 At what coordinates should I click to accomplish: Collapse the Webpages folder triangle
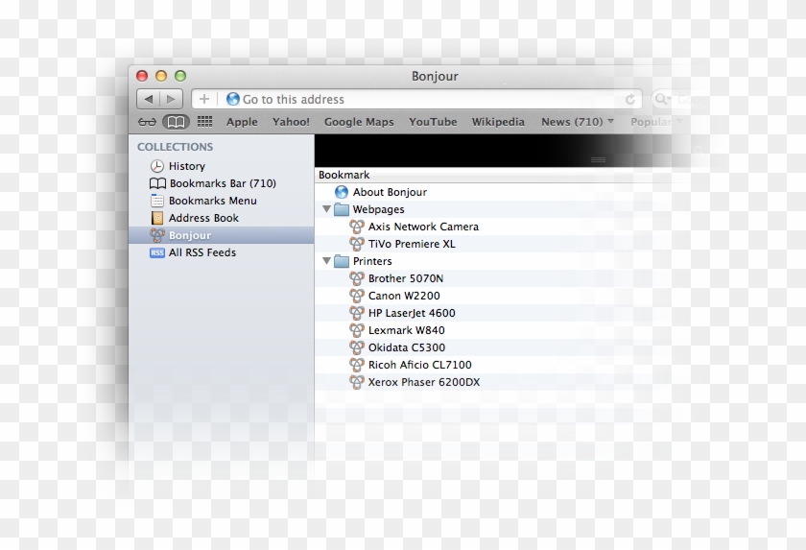coord(326,209)
